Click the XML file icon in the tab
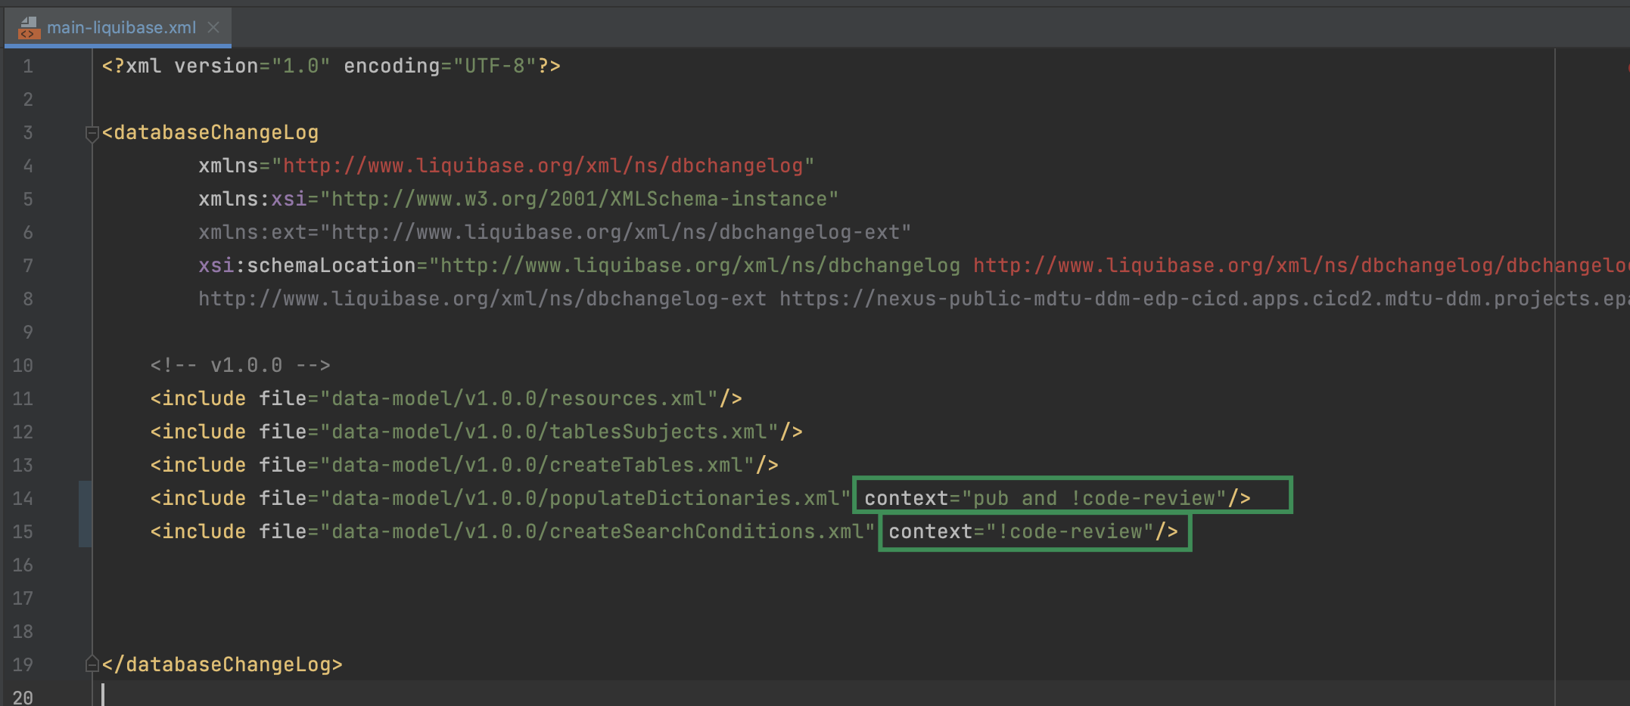The height and width of the screenshot is (706, 1630). [x=29, y=28]
